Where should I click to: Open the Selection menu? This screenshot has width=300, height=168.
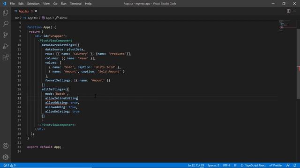coord(33,4)
